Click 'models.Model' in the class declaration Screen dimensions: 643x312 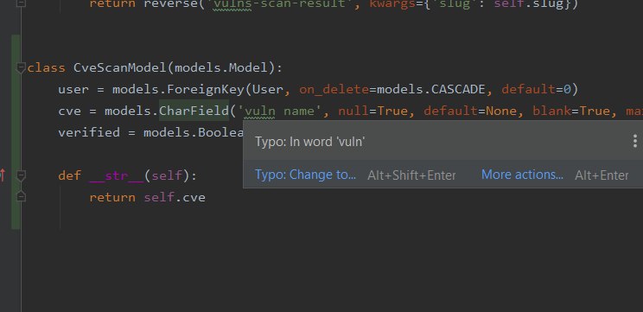(x=221, y=67)
